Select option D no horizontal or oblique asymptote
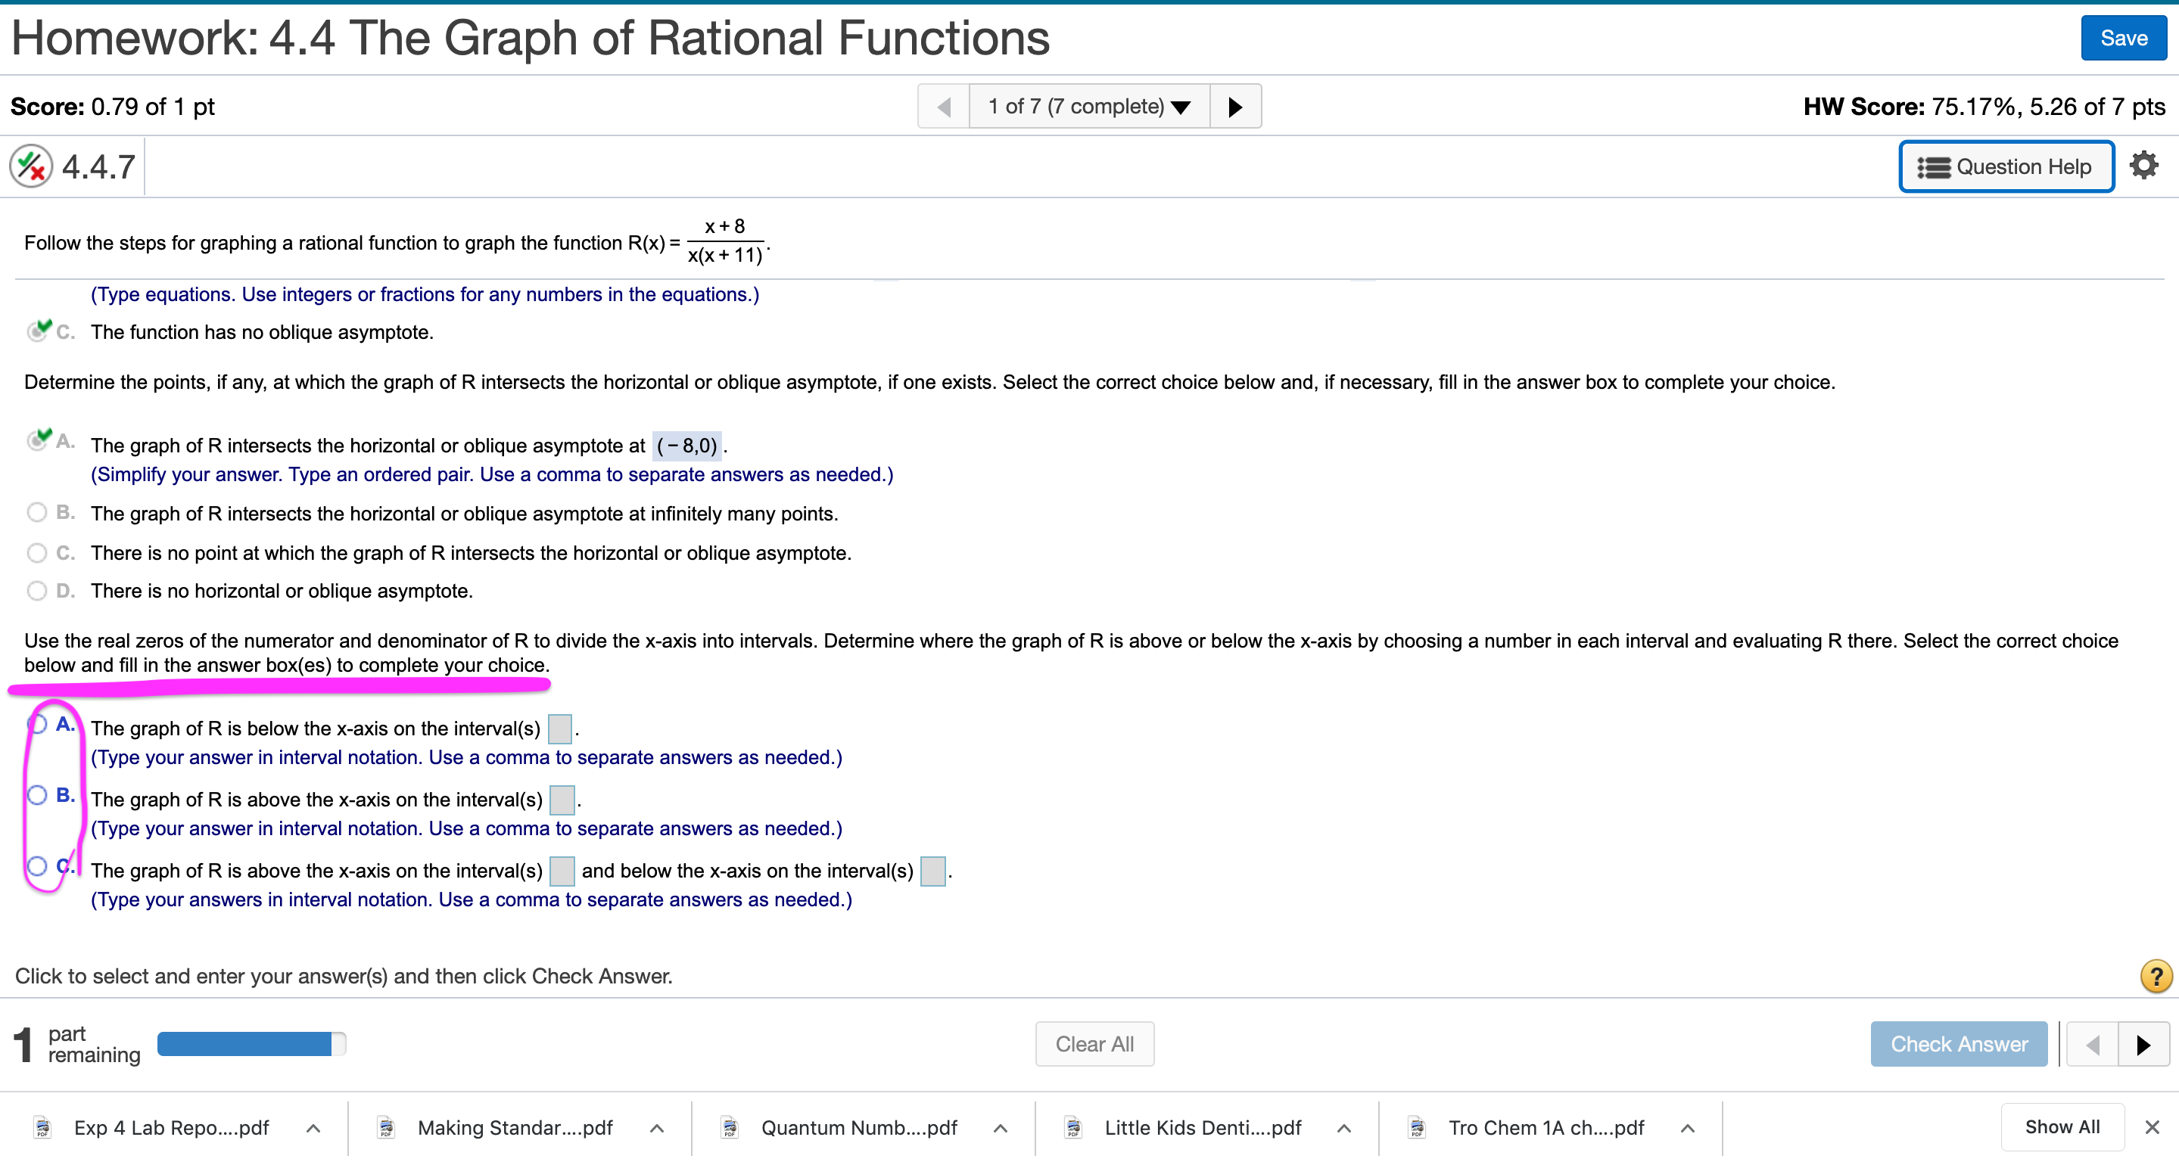Image resolution: width=2179 pixels, height=1165 pixels. click(x=37, y=590)
